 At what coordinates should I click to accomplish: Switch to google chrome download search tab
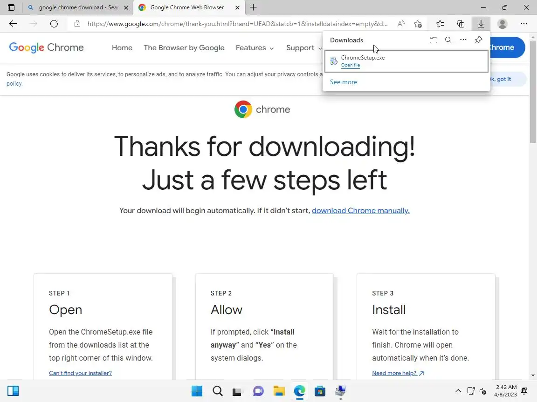(x=78, y=7)
